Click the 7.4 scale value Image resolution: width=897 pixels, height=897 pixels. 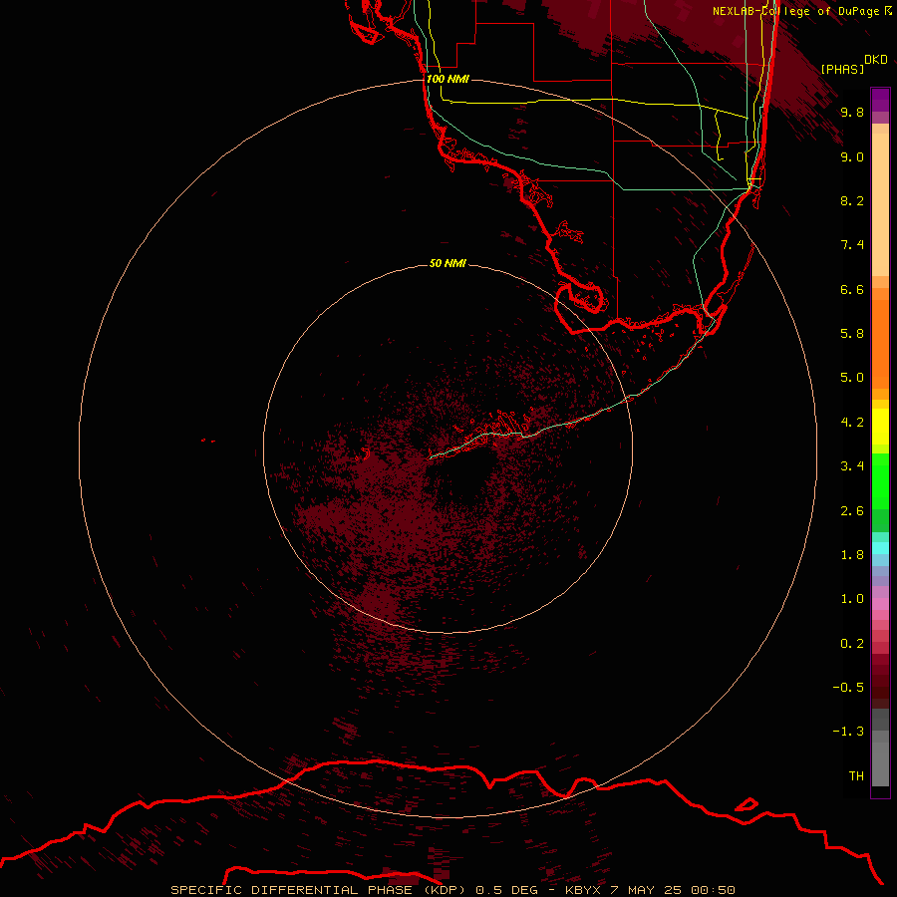852,245
